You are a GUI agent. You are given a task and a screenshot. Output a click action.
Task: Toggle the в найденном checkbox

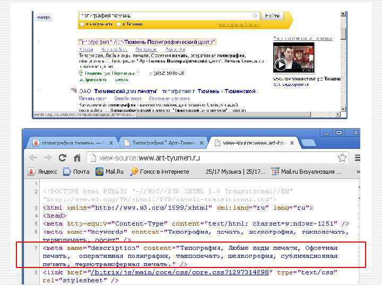(82, 24)
